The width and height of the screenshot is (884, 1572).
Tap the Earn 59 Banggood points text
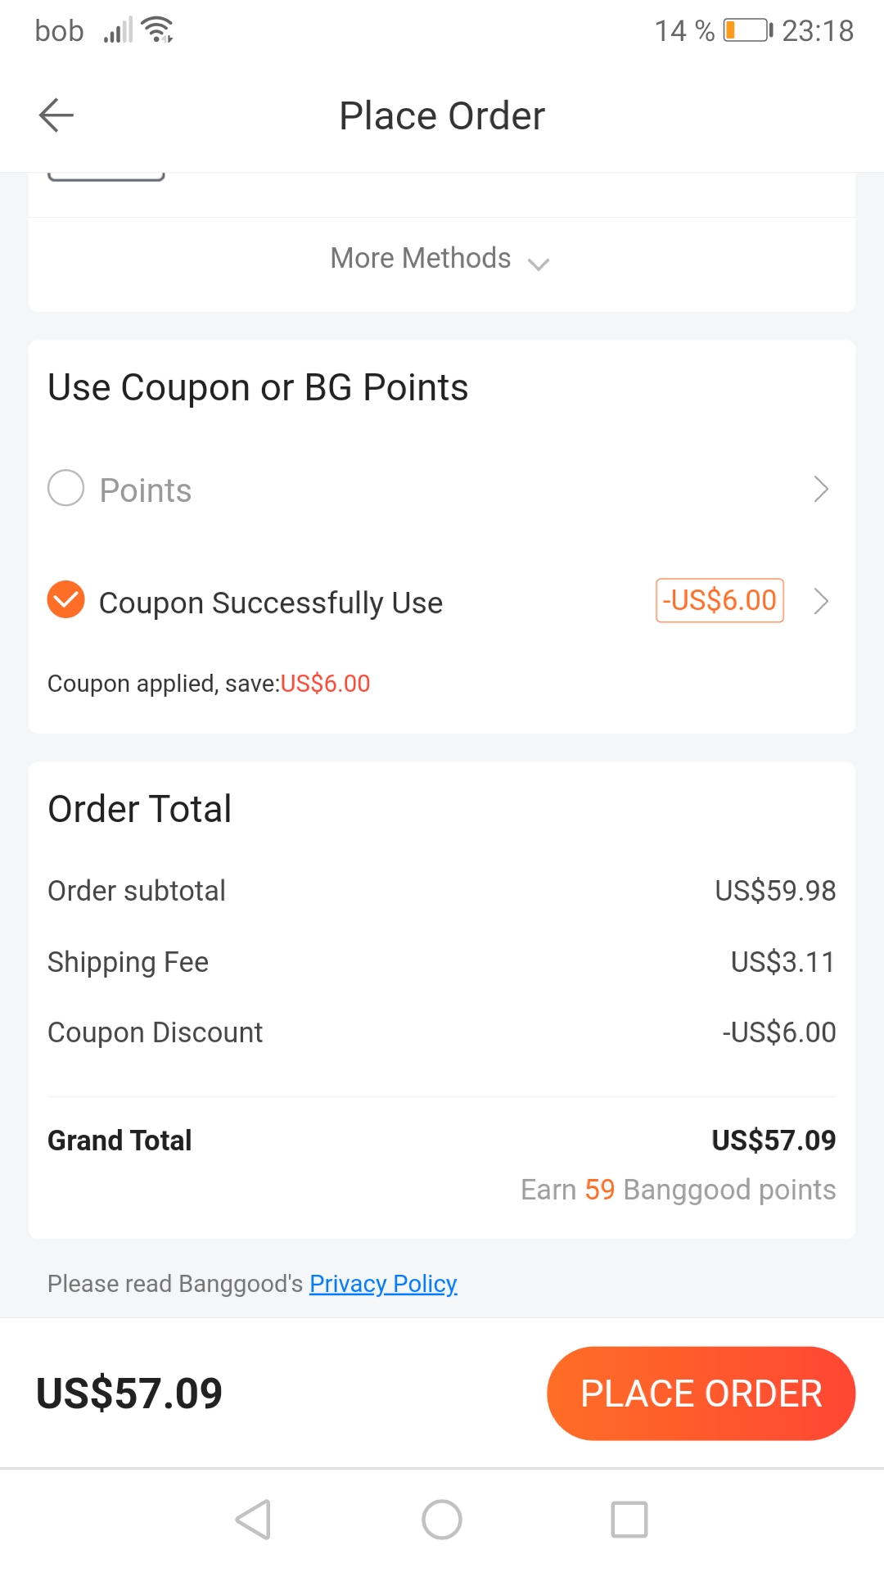(678, 1190)
